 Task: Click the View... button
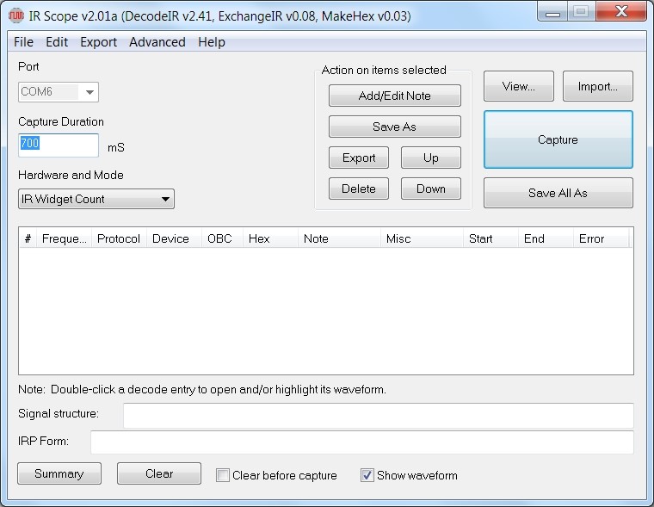[x=518, y=86]
